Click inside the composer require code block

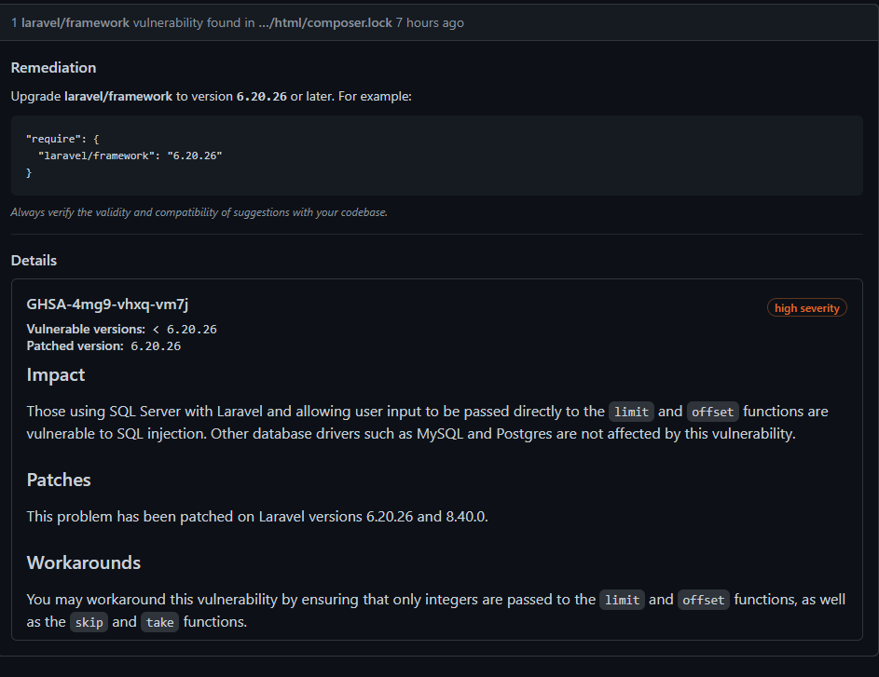point(436,156)
